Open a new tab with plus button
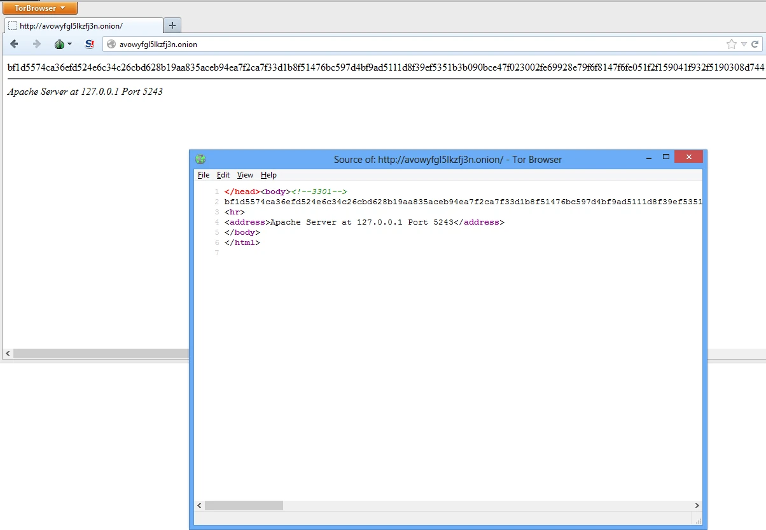766x530 pixels. point(172,25)
